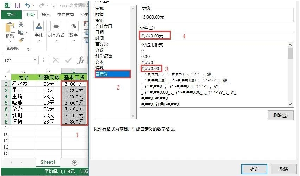300x176 pixels.
Task: Switch to the Insert ribbon tab
Action: 46,15
